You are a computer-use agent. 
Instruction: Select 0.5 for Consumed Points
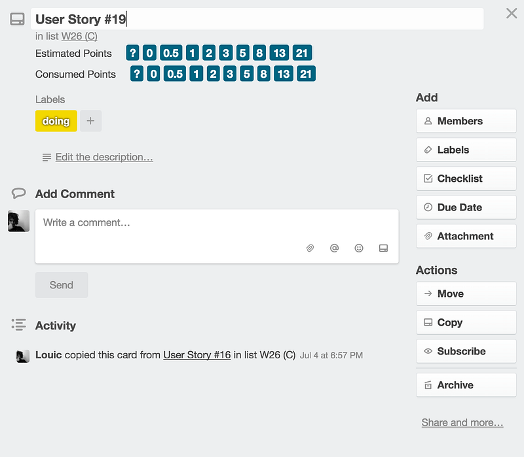point(175,74)
